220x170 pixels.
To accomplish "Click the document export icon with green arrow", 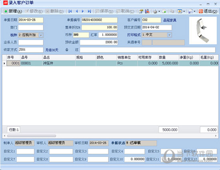I will pyautogui.click(x=164, y=11).
